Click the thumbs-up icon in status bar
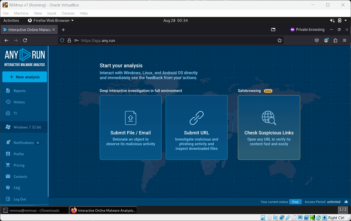This screenshot has height=221, width=351. click(346, 202)
